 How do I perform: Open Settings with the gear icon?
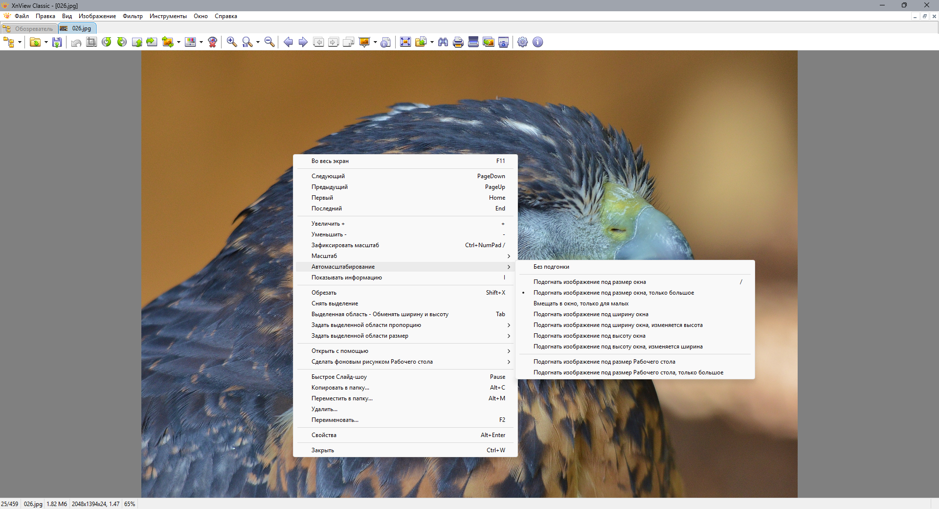(522, 43)
